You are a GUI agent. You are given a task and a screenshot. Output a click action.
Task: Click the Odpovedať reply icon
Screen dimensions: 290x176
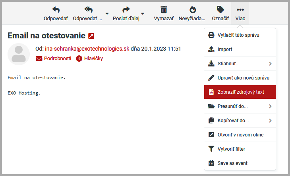pos(56,10)
